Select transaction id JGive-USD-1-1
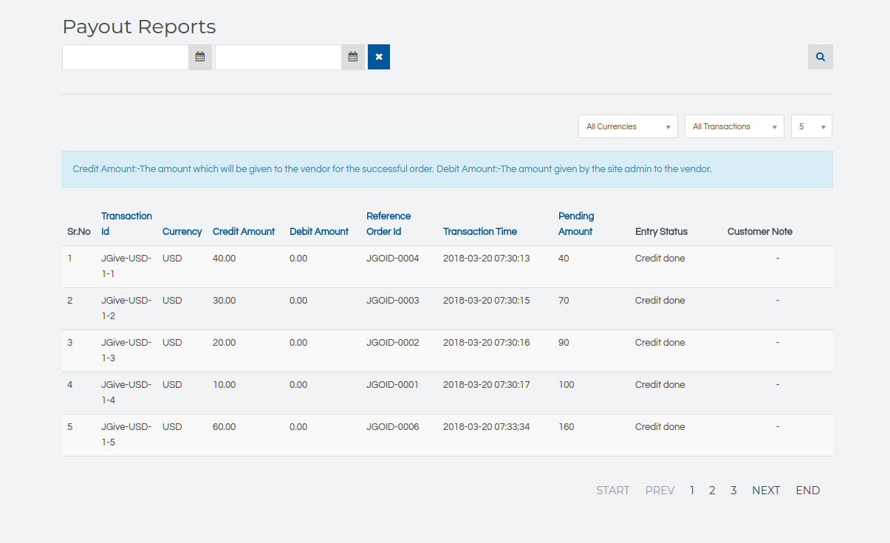The width and height of the screenshot is (890, 543). tap(126, 266)
